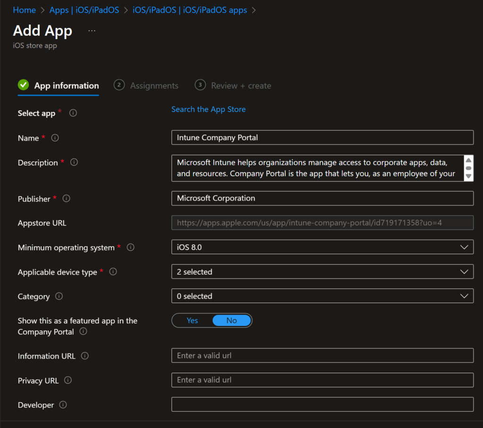The image size is (483, 428).
Task: Open info icon beside Applicable device type
Action: click(113, 271)
